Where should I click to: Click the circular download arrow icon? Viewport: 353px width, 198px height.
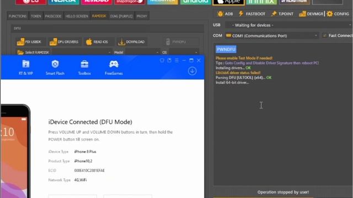pyautogui.click(x=192, y=71)
